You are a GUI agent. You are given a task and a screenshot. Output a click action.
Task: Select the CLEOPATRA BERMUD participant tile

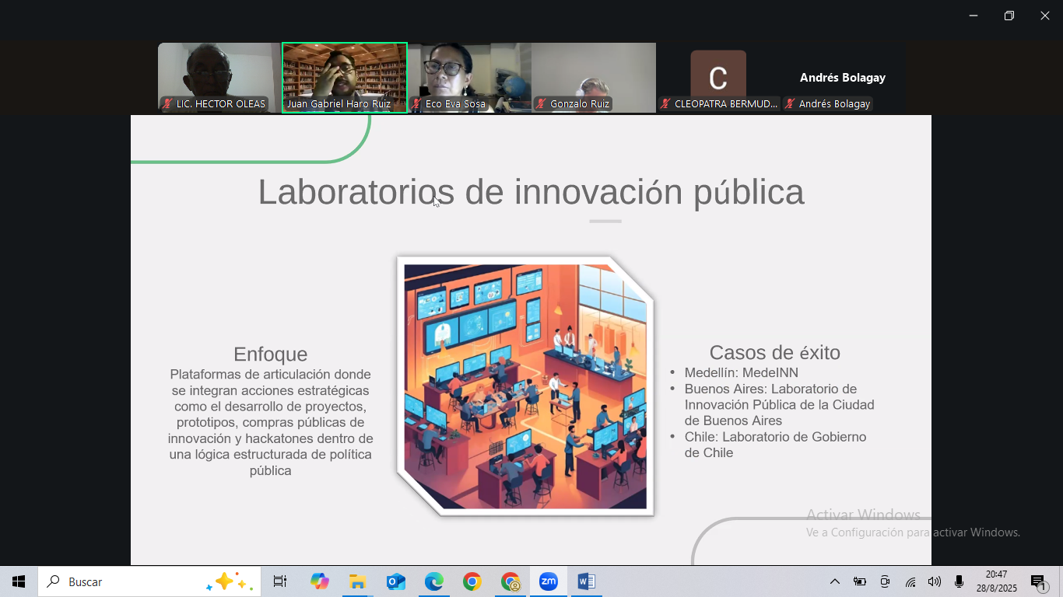click(718, 78)
